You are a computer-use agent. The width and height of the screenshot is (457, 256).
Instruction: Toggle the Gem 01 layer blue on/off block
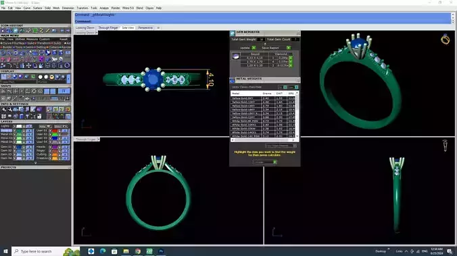29,147
